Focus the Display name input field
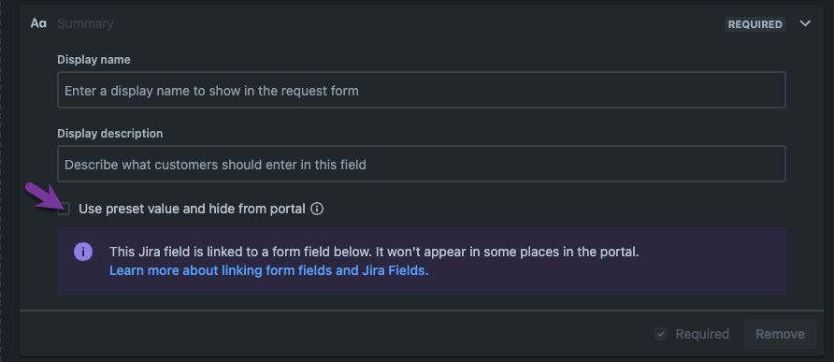This screenshot has width=834, height=362. (x=422, y=90)
